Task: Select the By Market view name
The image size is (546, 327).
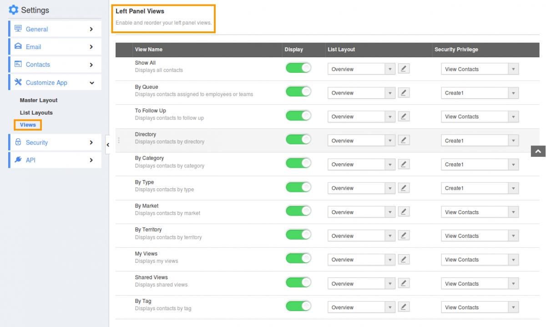Action: pos(147,206)
